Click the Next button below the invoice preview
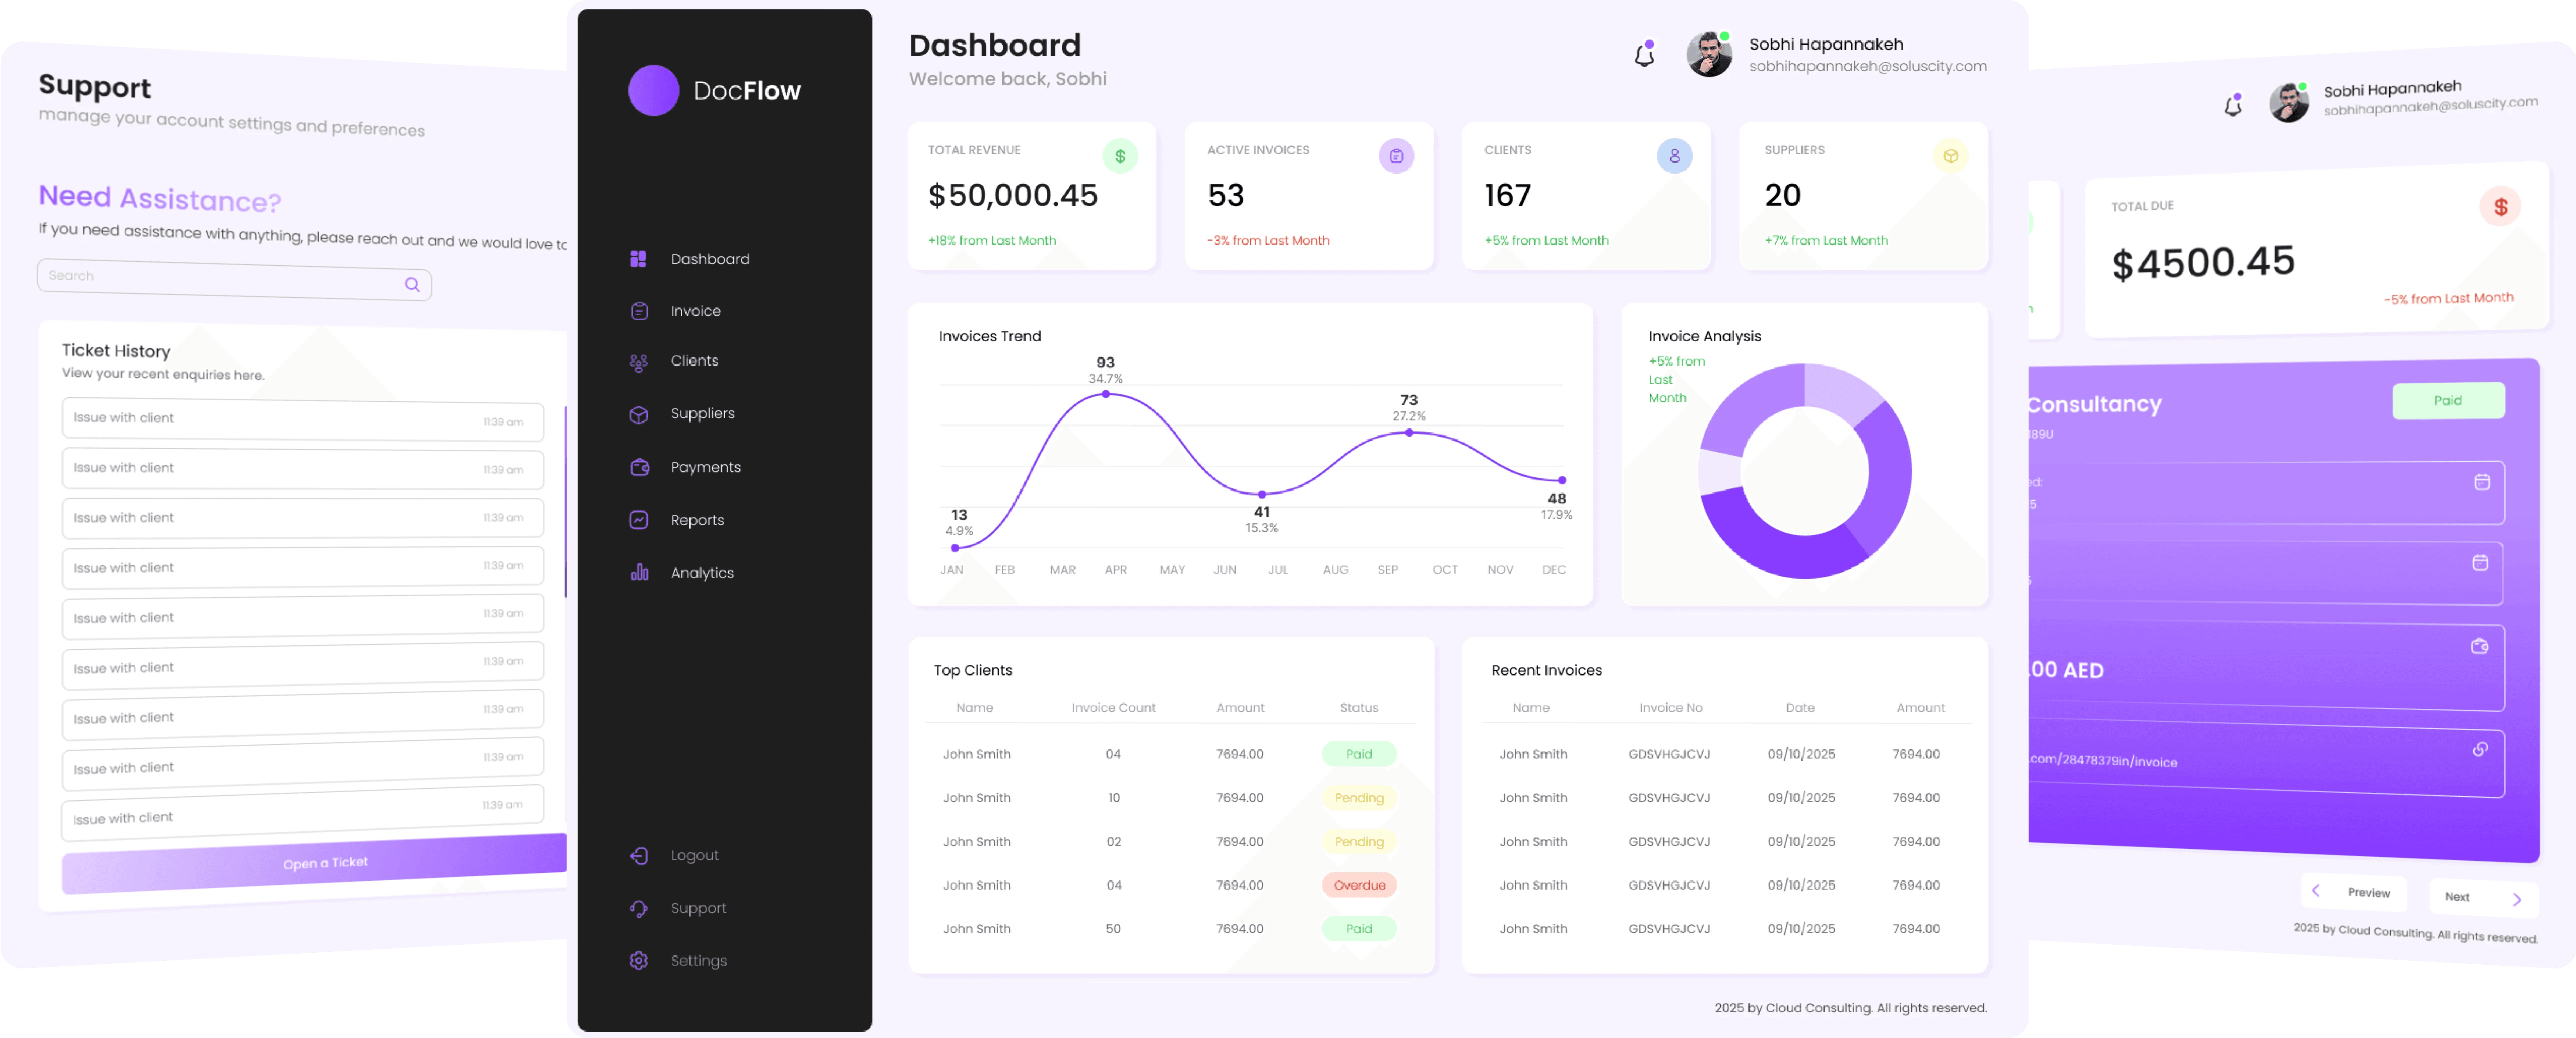 (x=2459, y=897)
